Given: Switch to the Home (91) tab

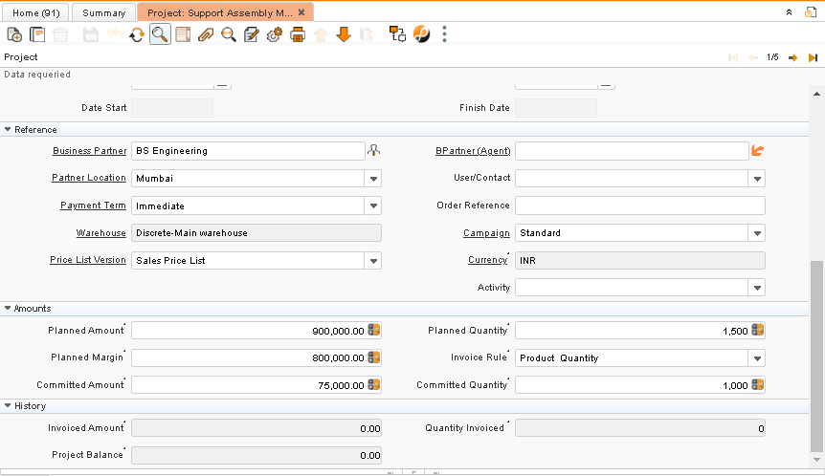Looking at the screenshot, I should [37, 12].
